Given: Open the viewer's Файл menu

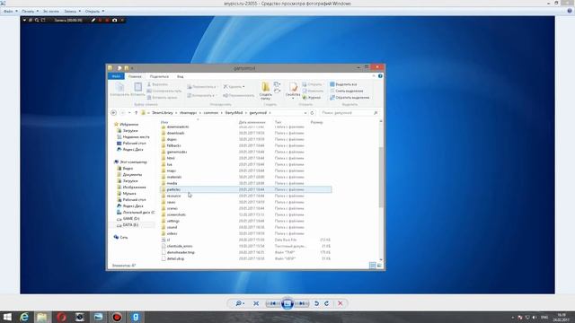Looking at the screenshot, I should pos(10,12).
